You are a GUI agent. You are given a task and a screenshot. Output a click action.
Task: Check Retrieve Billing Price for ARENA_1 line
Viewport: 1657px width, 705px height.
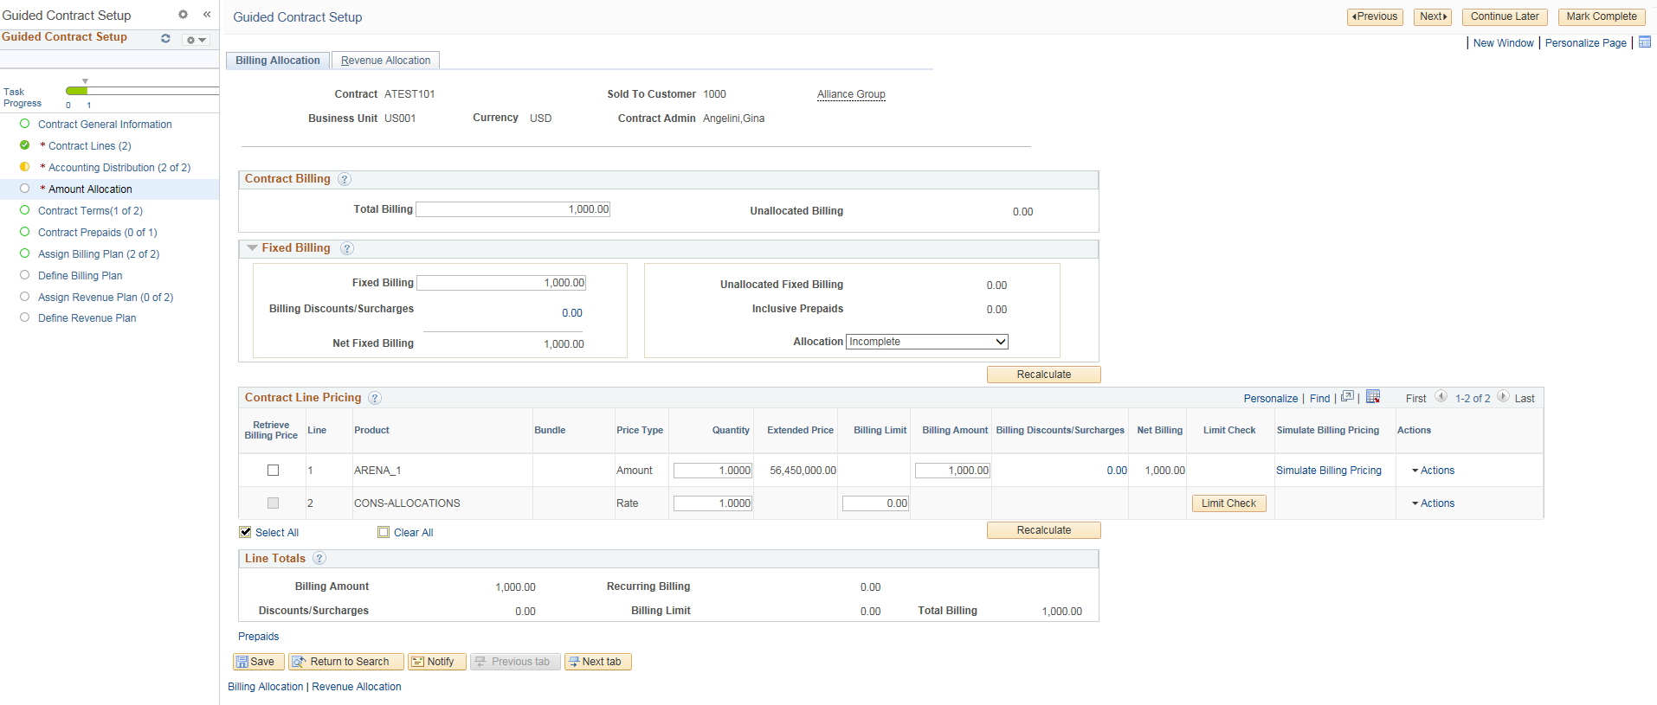[273, 471]
